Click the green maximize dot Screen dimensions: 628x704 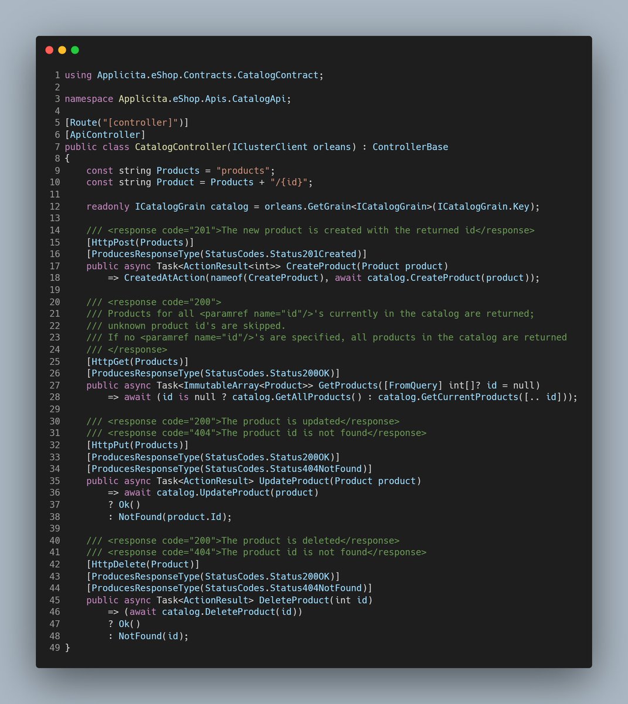point(75,50)
